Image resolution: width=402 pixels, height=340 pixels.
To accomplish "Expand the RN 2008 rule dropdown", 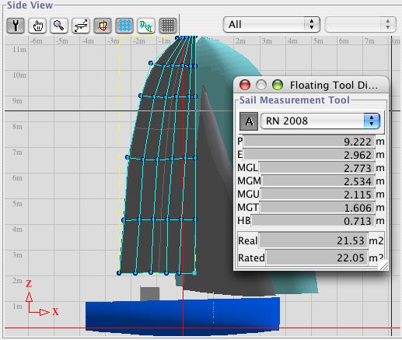I will coord(320,121).
